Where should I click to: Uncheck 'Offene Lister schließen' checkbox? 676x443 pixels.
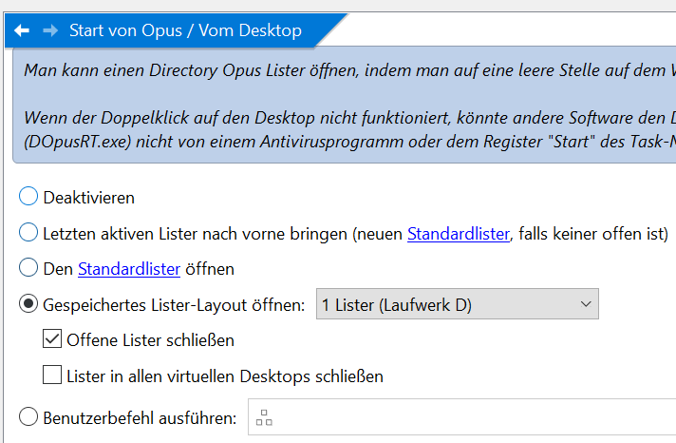pyautogui.click(x=52, y=339)
